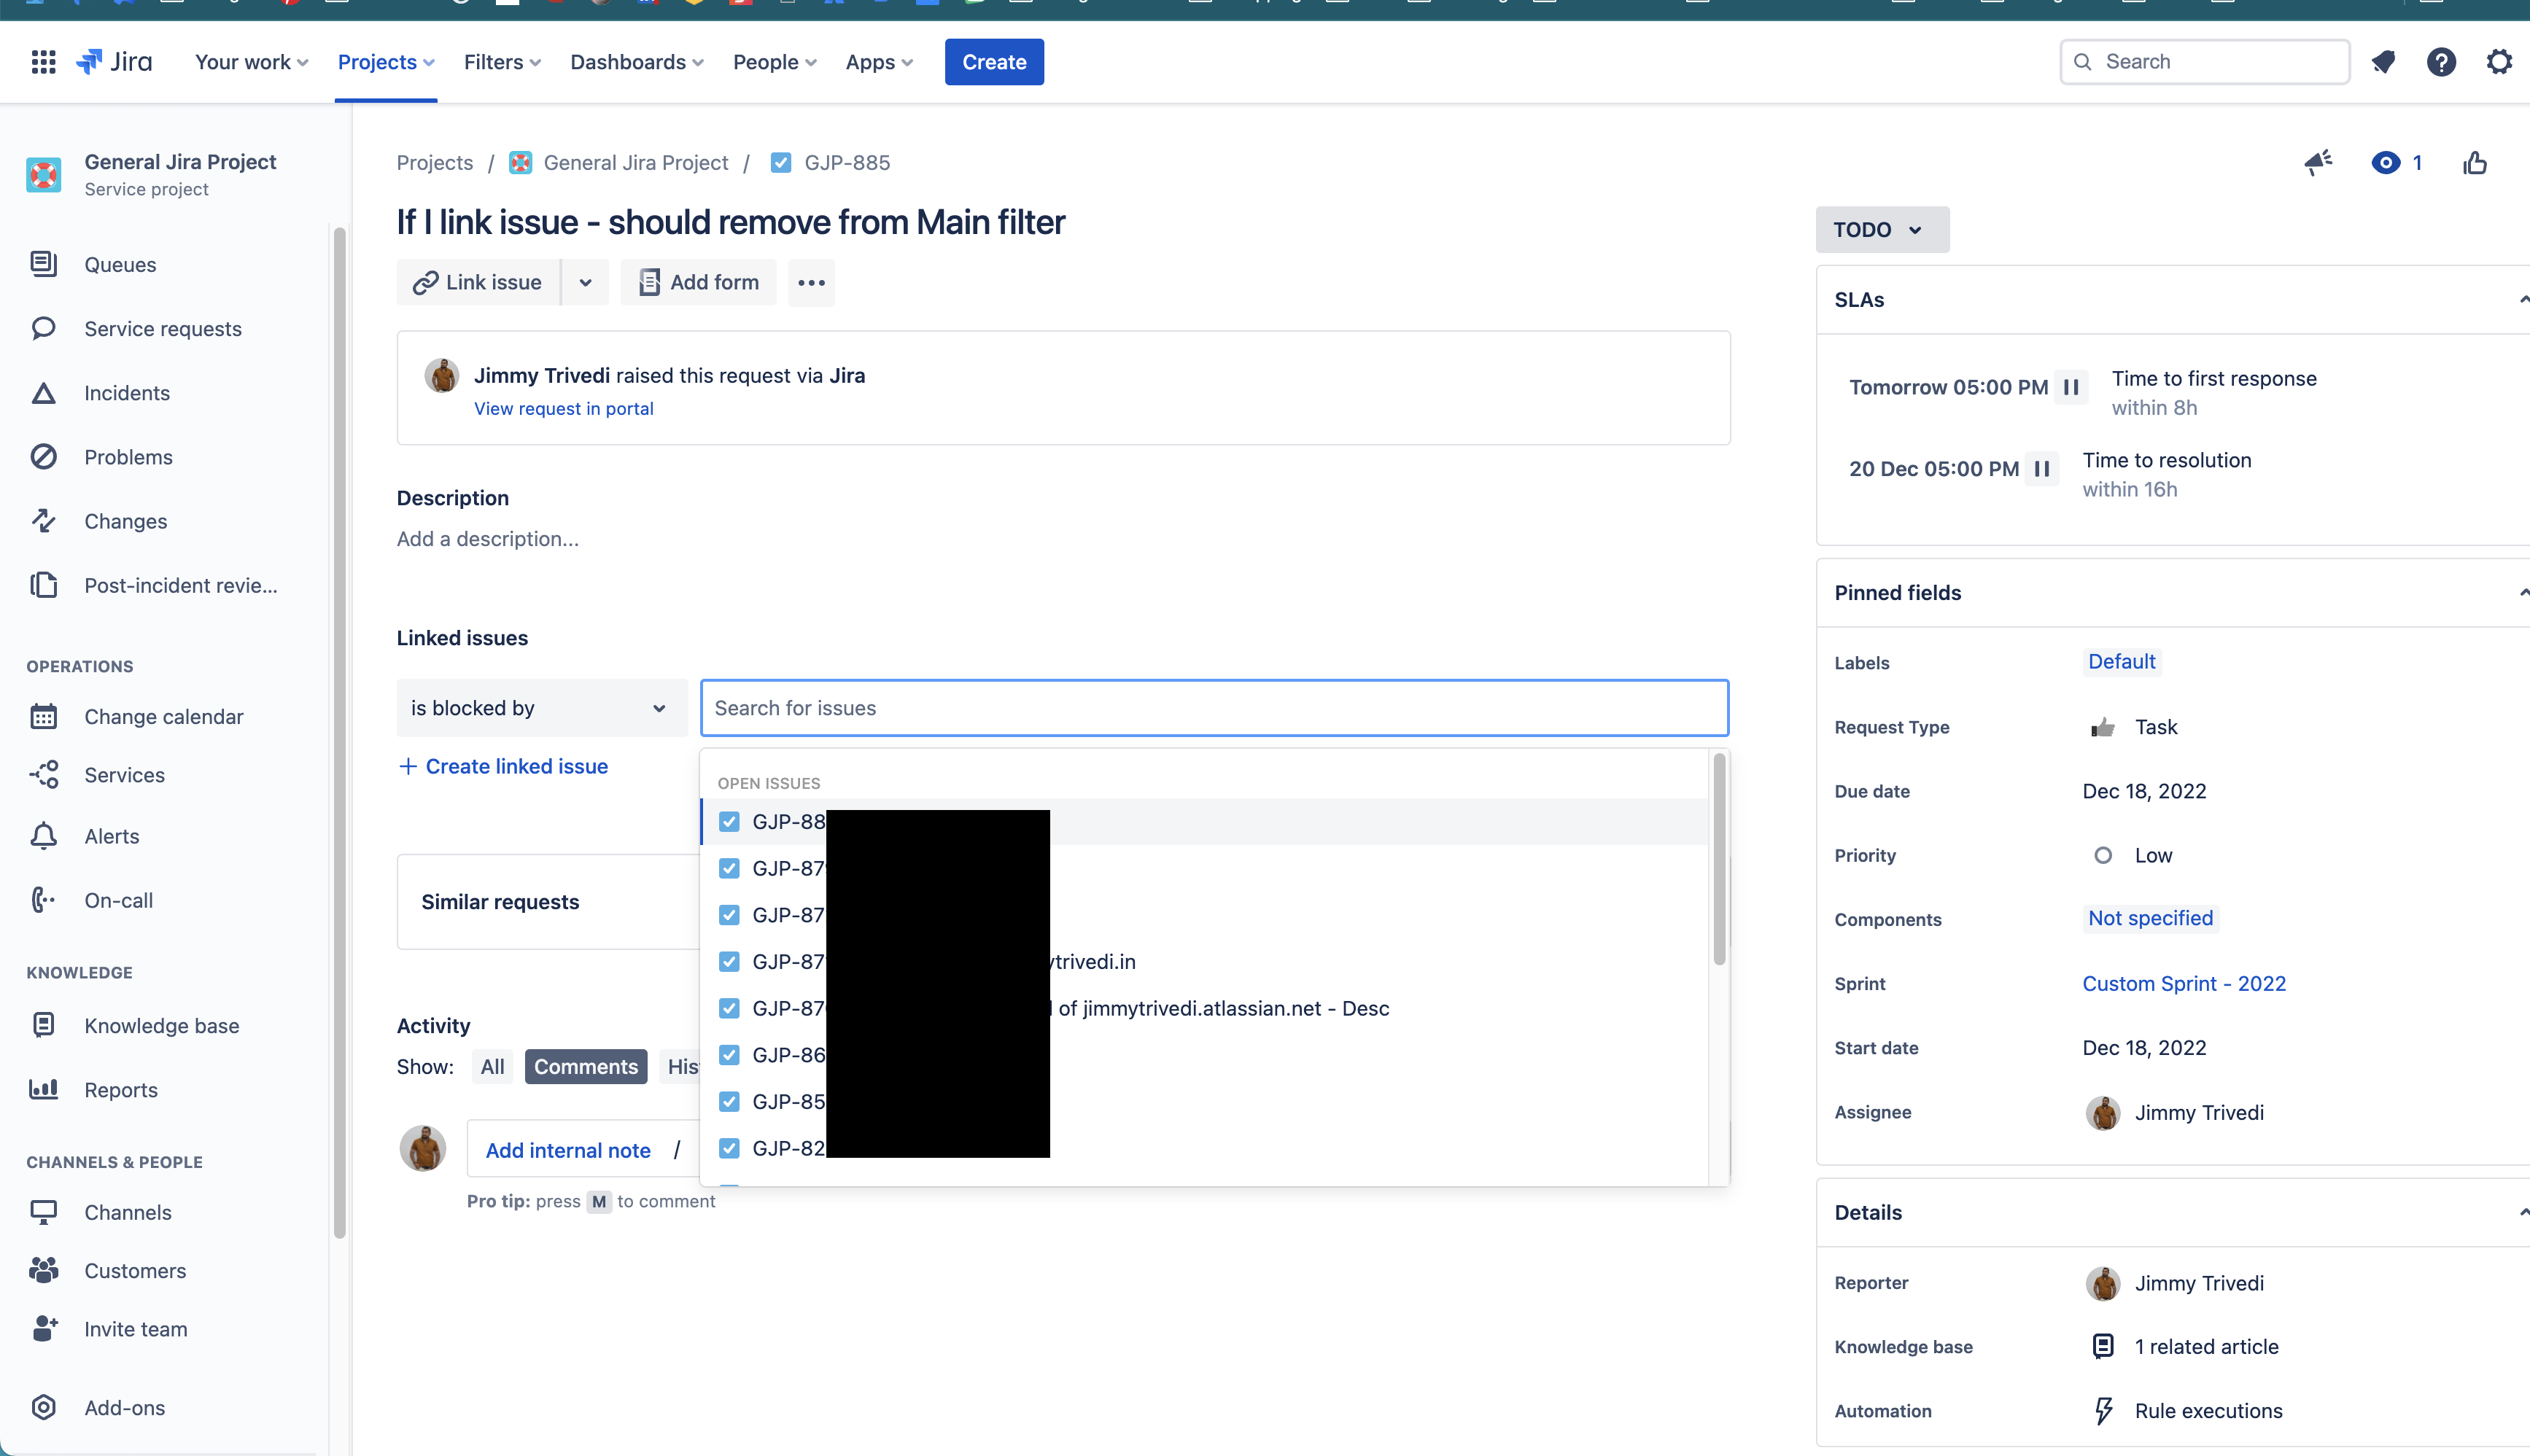This screenshot has width=2530, height=1456.
Task: Click the give feedback megaphone icon
Action: pos(2318,163)
